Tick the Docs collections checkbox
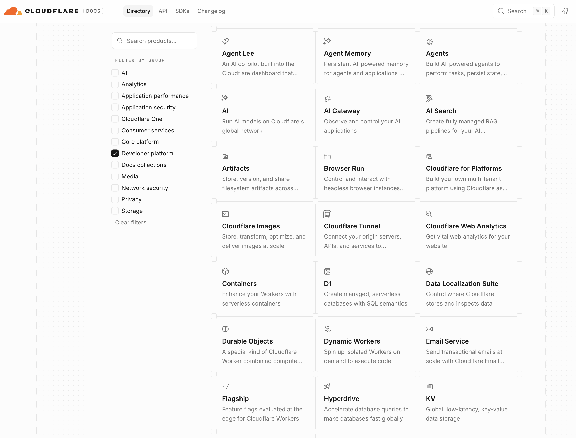Viewport: 576px width, 438px height. click(x=115, y=165)
